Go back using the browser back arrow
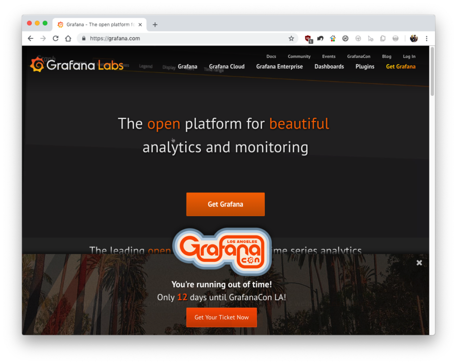 pyautogui.click(x=31, y=38)
